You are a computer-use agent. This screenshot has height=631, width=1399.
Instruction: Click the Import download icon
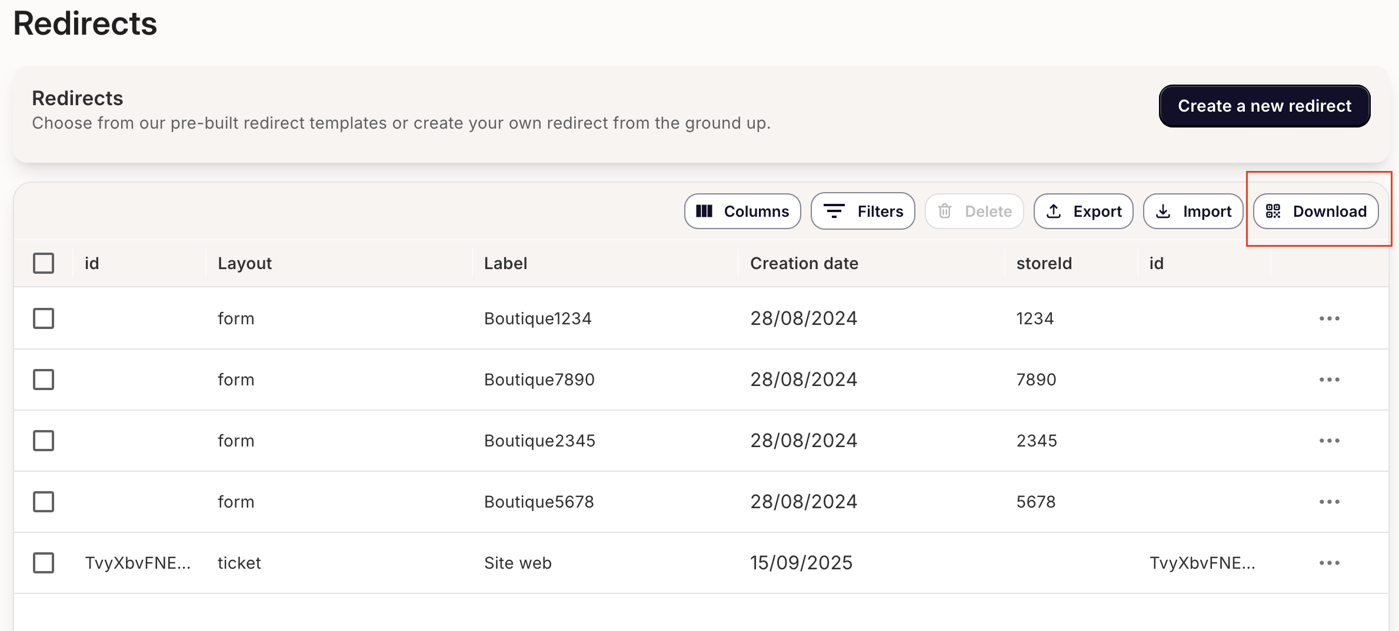pyautogui.click(x=1163, y=211)
